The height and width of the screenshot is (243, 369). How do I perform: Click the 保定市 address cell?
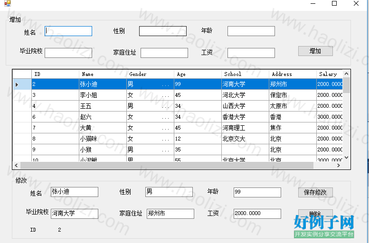[x=293, y=95]
